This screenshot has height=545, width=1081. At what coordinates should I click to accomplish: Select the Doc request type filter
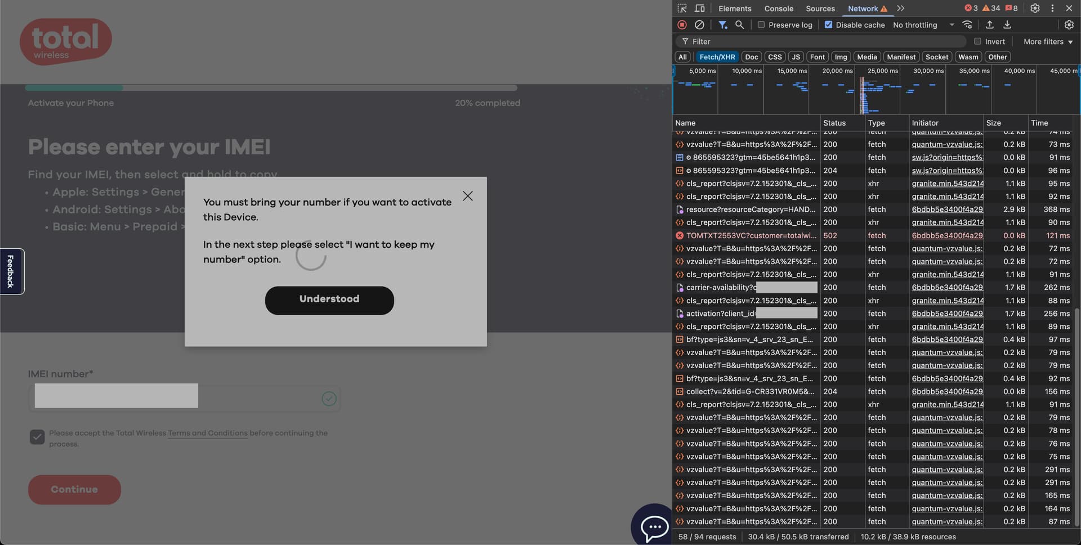751,57
